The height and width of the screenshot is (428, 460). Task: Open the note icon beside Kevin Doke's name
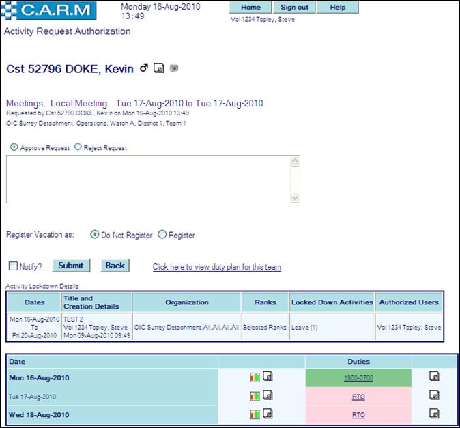point(159,68)
